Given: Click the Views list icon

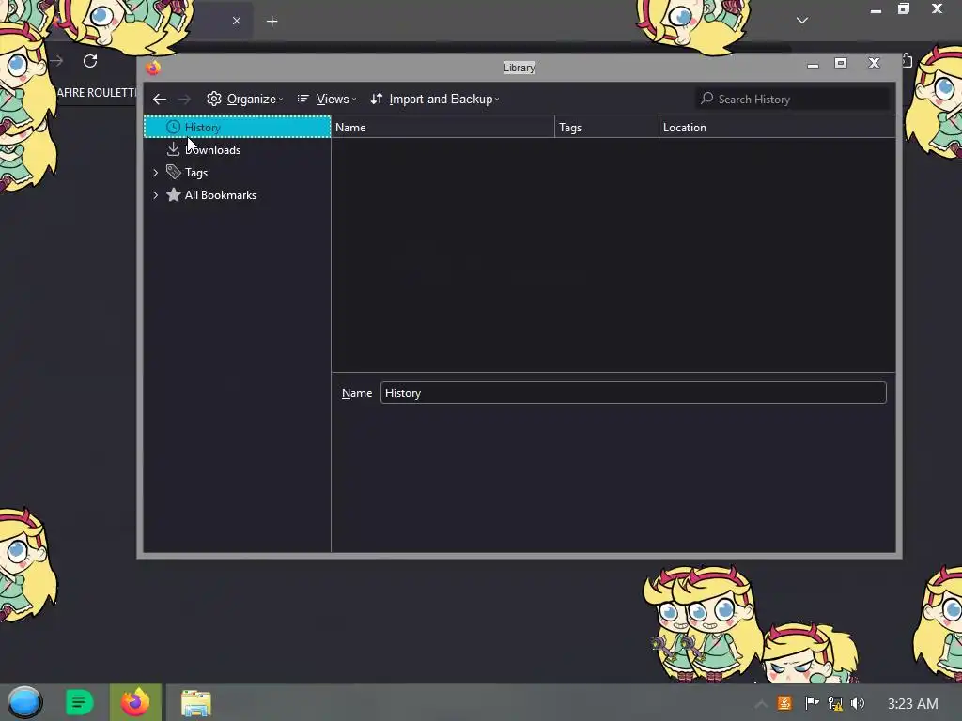Looking at the screenshot, I should point(303,98).
